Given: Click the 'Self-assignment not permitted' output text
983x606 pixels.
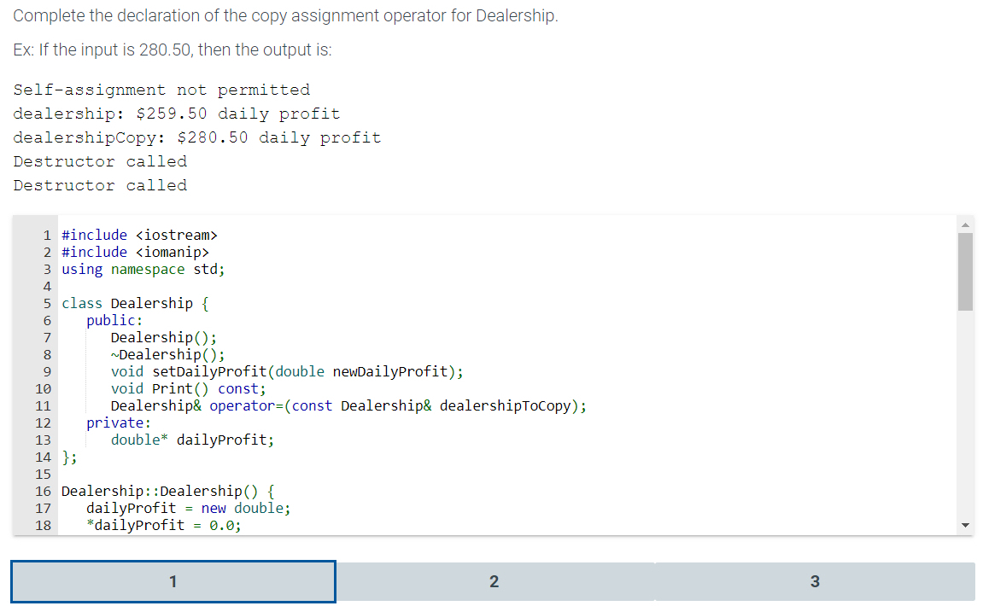Looking at the screenshot, I should (161, 89).
